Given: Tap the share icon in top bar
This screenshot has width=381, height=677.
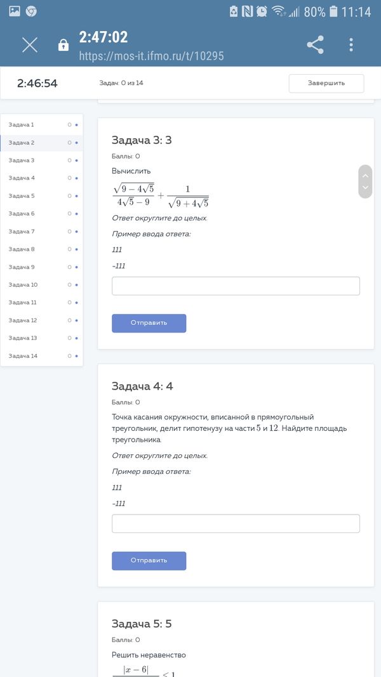Looking at the screenshot, I should [x=315, y=44].
